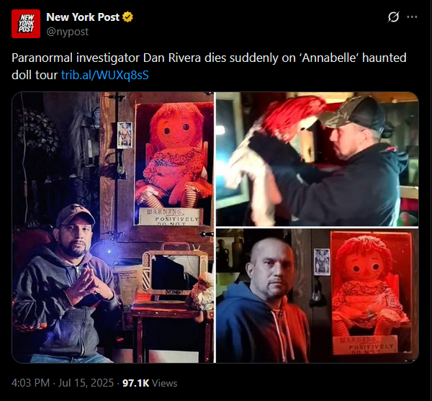
Task: Open the three-dot more options menu
Action: (412, 17)
